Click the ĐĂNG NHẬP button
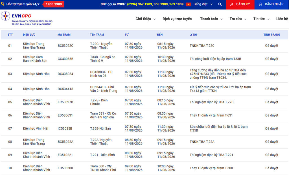Screen dimensions: 289x175 (x=271, y=5)
